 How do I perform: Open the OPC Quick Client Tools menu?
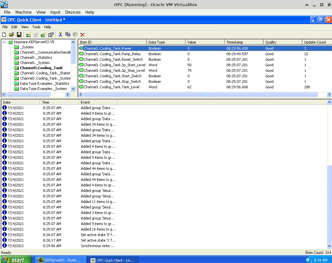pyautogui.click(x=36, y=27)
